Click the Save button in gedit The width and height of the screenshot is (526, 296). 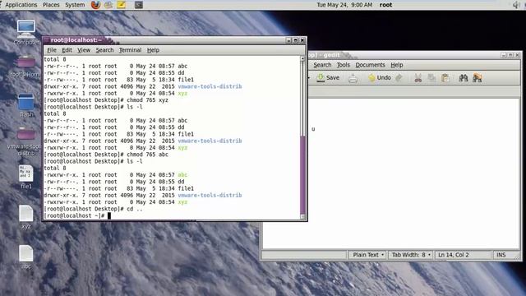pyautogui.click(x=328, y=77)
